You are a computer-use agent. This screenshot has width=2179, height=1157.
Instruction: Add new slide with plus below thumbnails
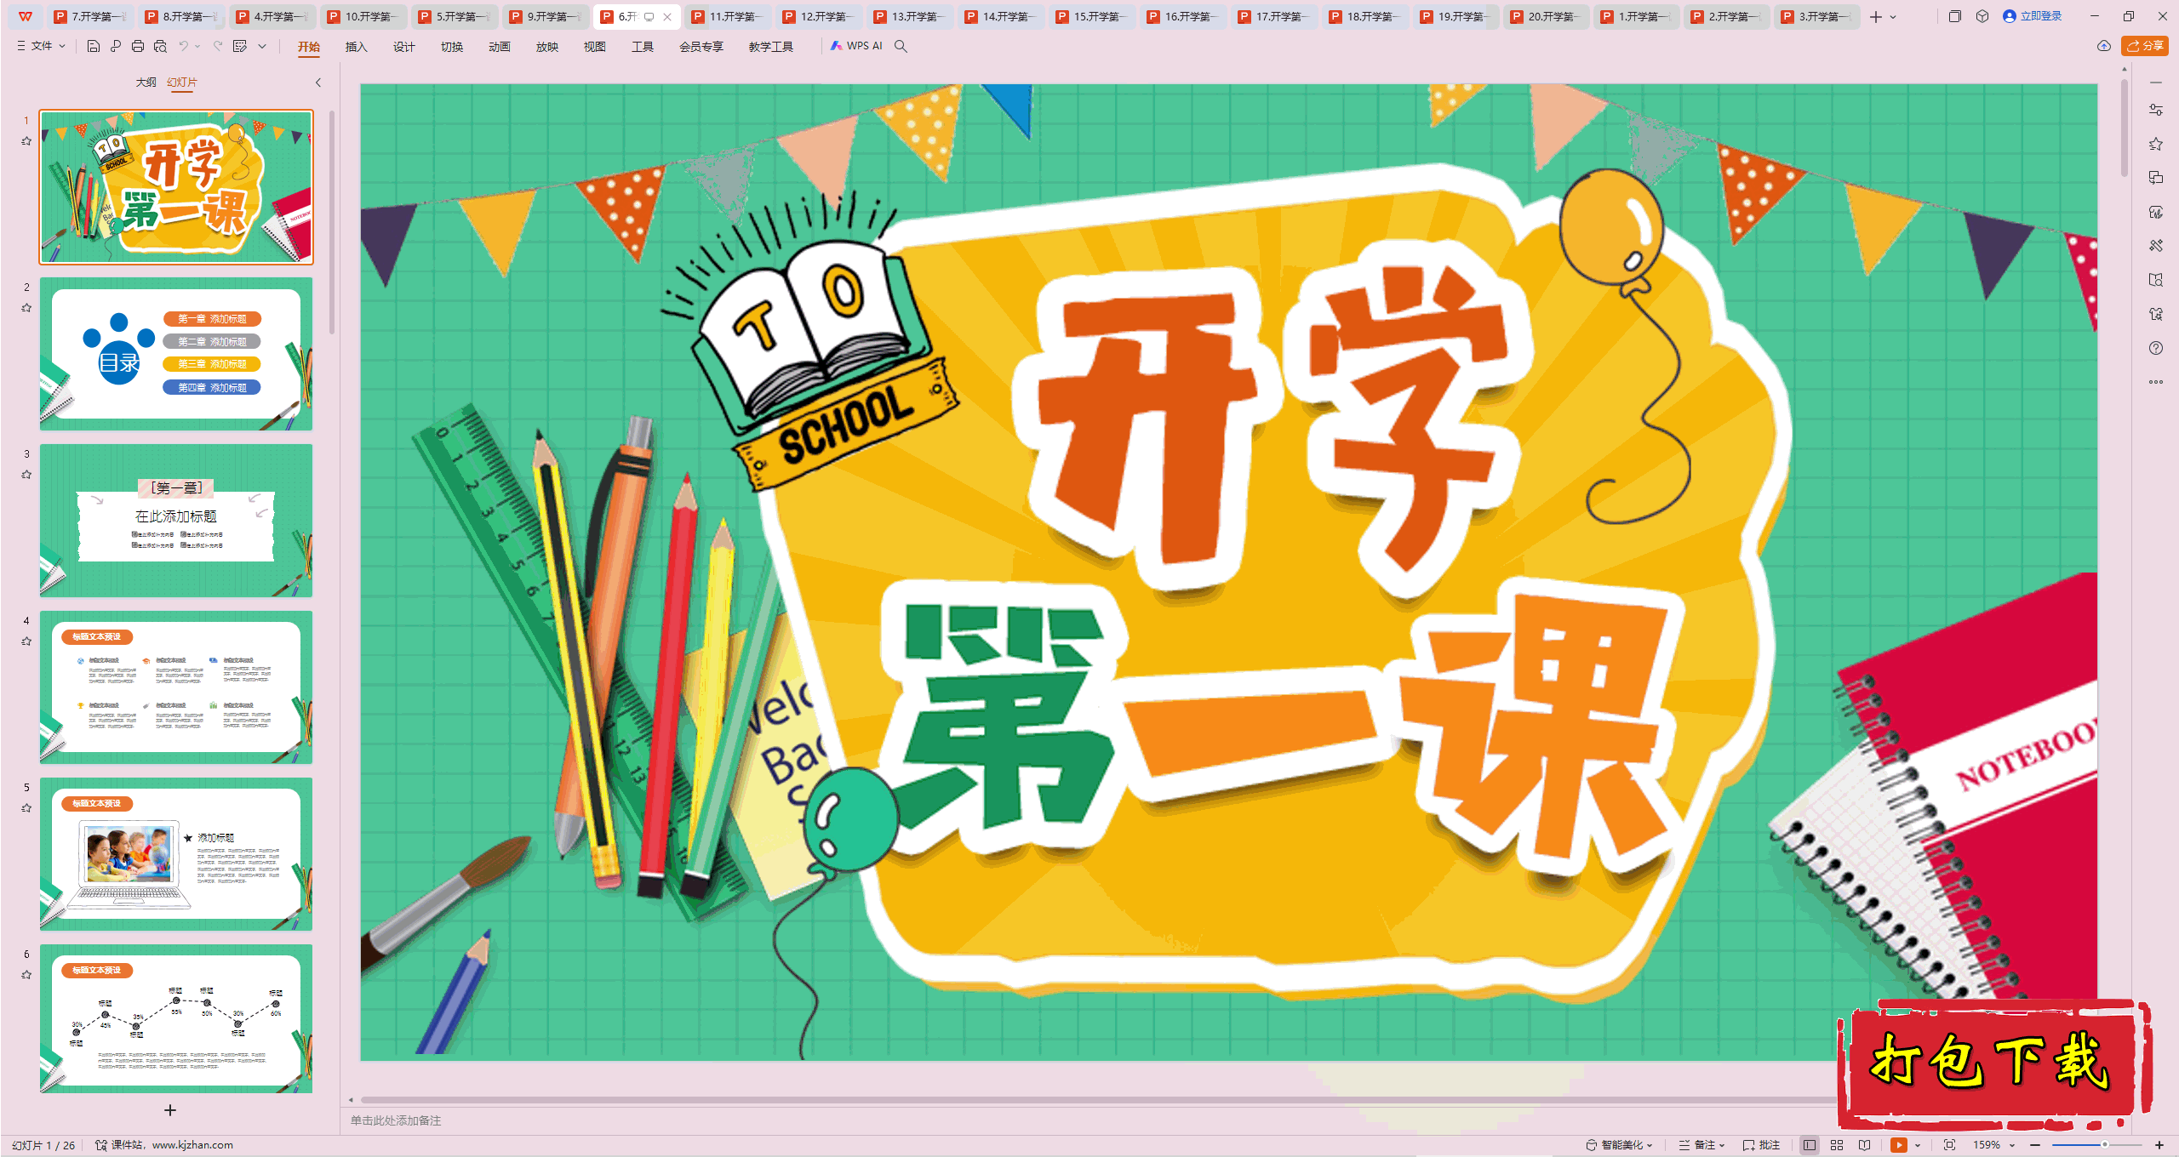pyautogui.click(x=170, y=1110)
